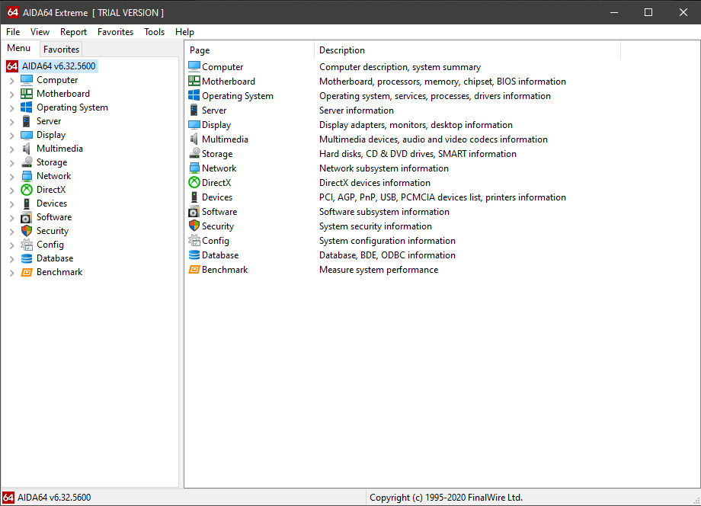Expand the Display tree node
This screenshot has width=701, height=506.
click(12, 136)
